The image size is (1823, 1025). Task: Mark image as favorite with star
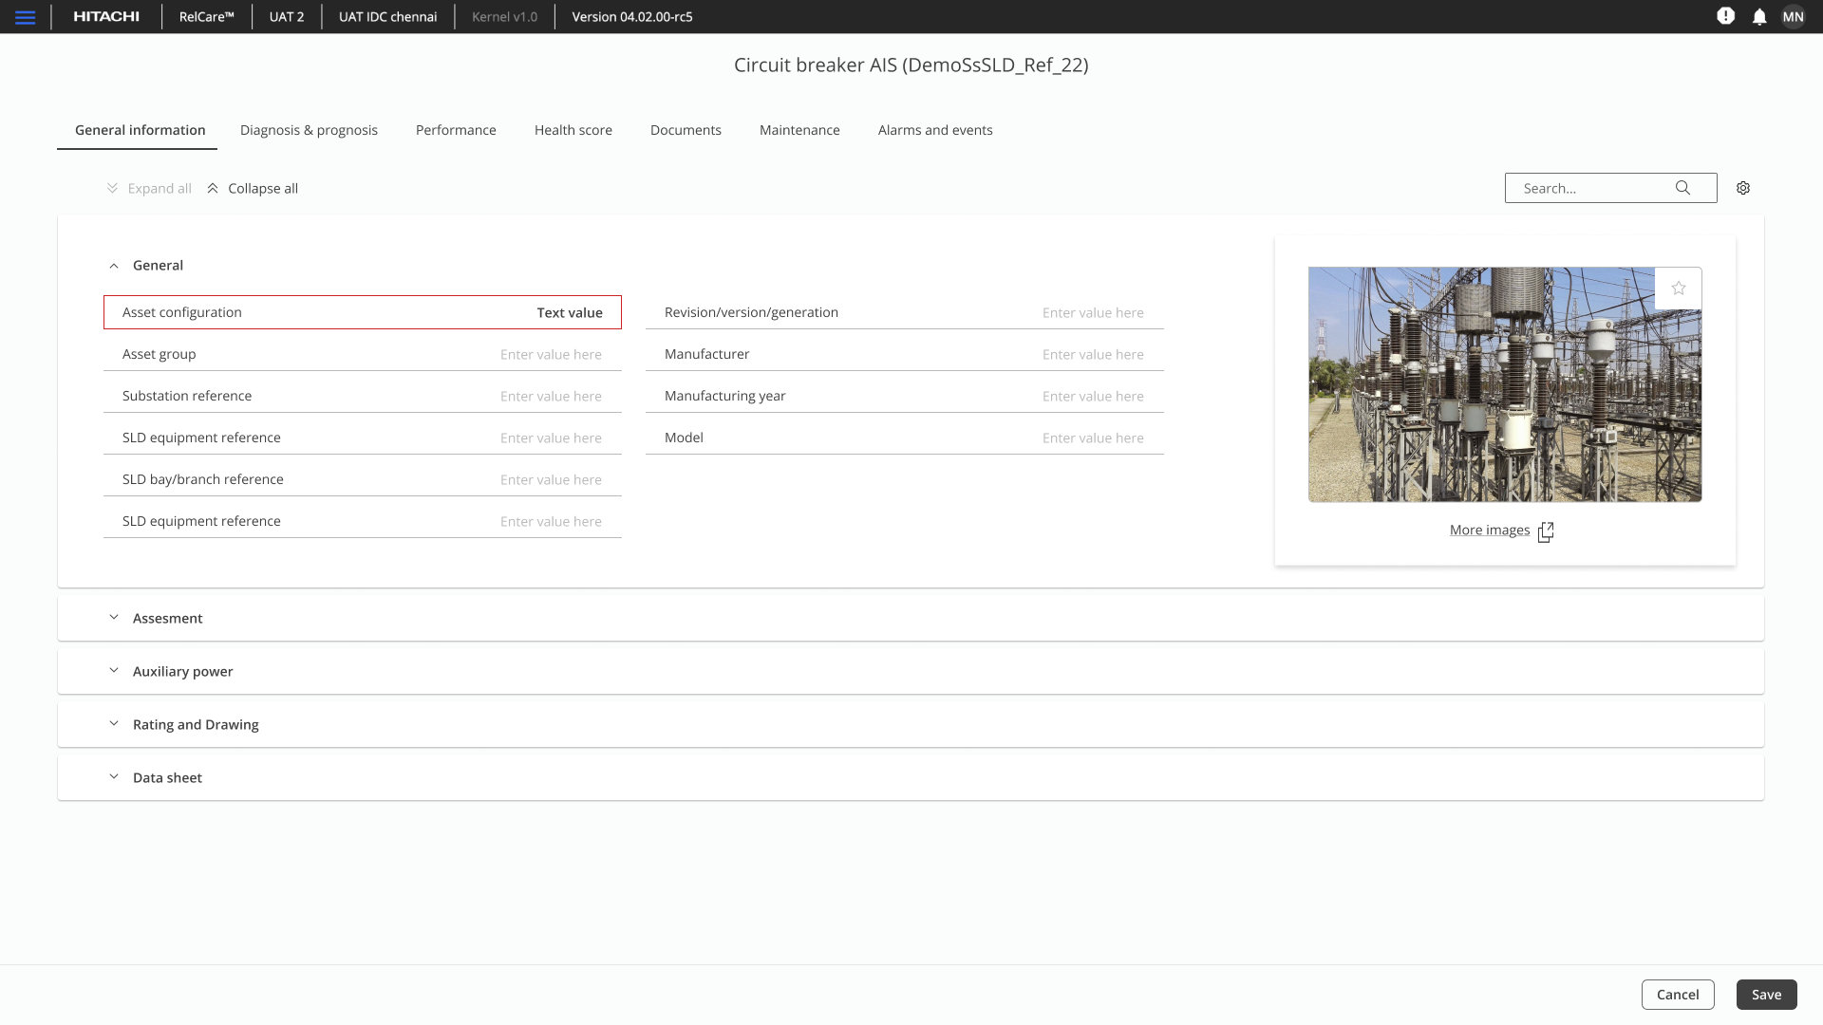pos(1678,289)
